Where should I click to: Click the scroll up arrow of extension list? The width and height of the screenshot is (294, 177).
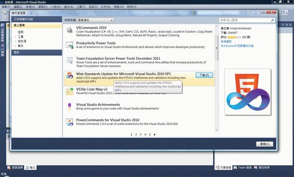tap(217, 26)
